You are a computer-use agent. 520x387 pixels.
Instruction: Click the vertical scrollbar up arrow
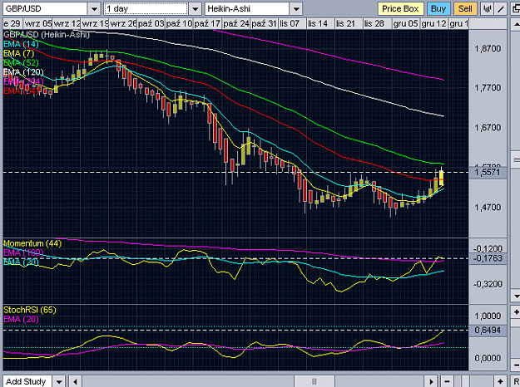(515, 24)
